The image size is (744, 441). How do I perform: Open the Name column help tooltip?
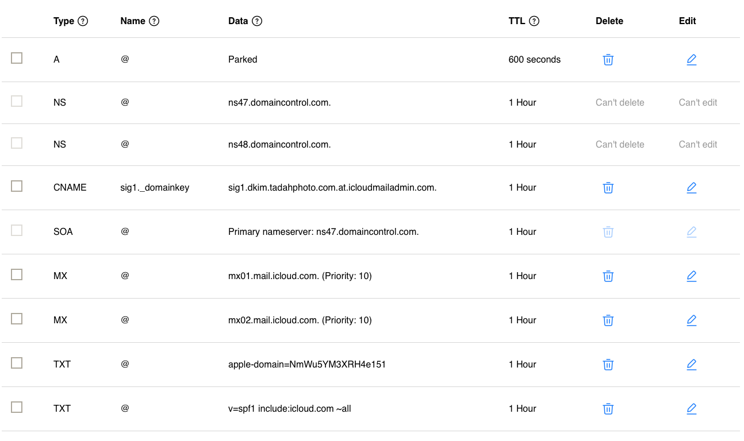coord(154,21)
